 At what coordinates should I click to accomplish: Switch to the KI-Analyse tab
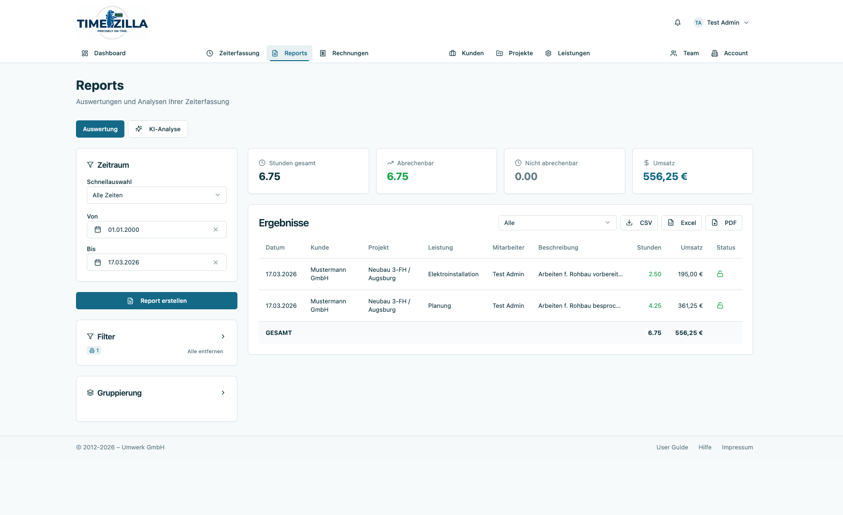pos(158,129)
